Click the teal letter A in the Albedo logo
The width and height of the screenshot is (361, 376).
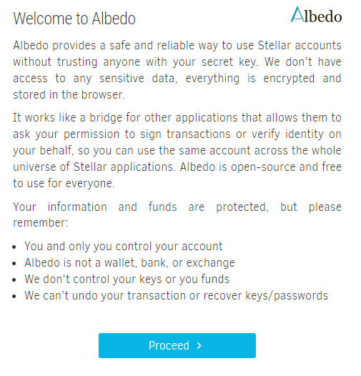point(297,14)
